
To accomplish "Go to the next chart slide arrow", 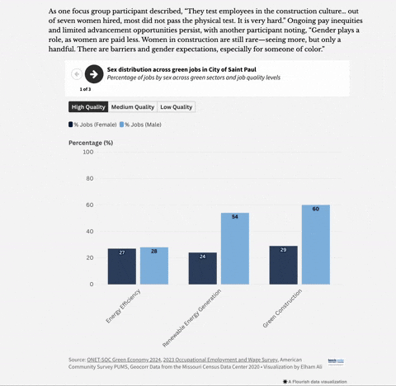I will pos(94,74).
